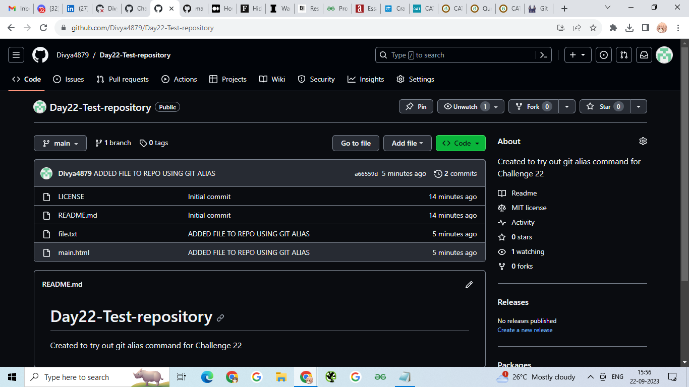Open pull requests icon in header
This screenshot has height=387, width=689.
624,55
